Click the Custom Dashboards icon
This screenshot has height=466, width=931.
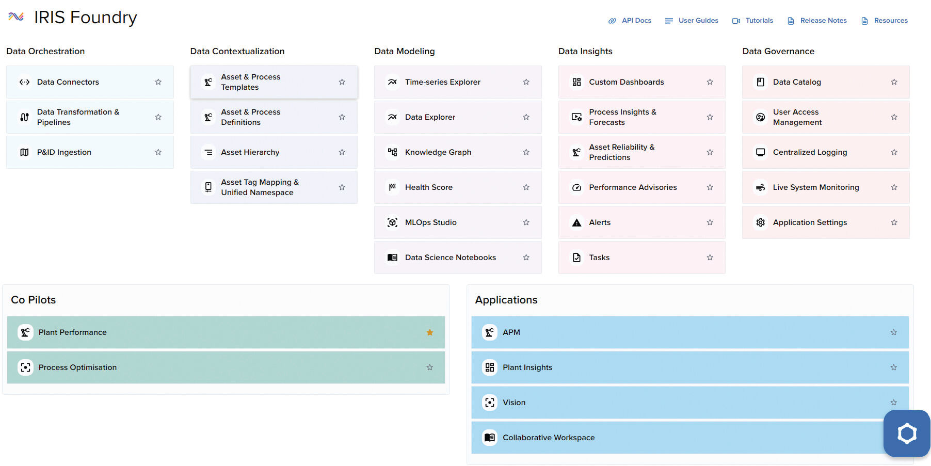coord(576,82)
